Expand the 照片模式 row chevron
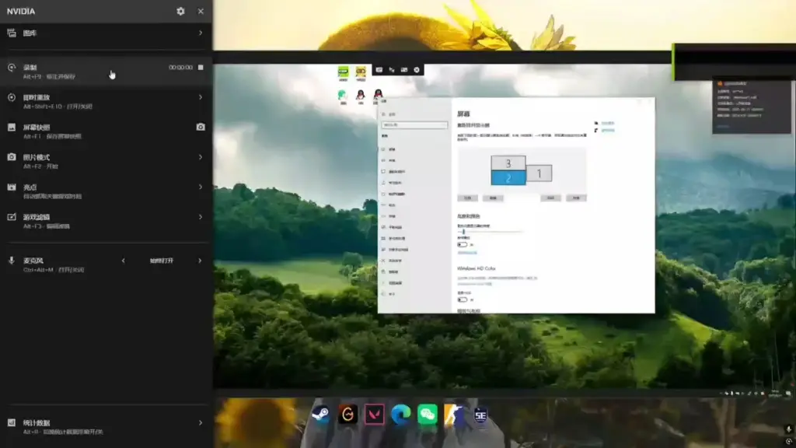 pyautogui.click(x=201, y=157)
